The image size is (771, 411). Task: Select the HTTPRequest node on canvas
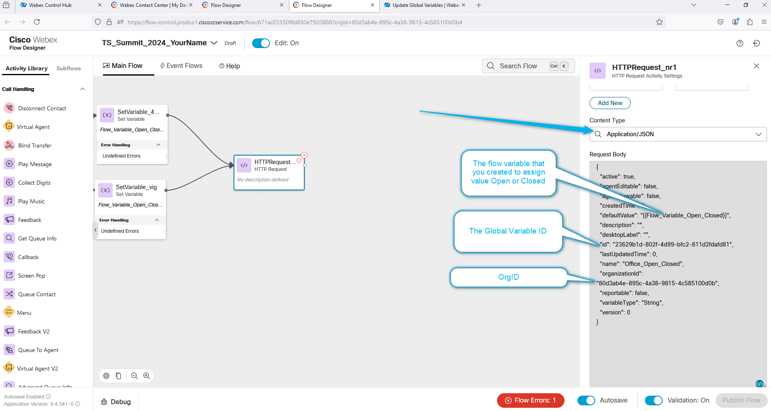(x=269, y=173)
